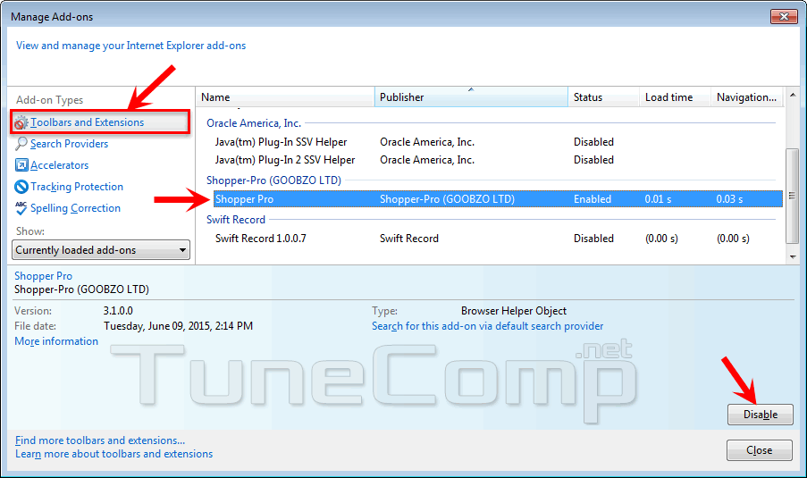Click the Swift Record group header
Image resolution: width=807 pixels, height=478 pixels.
[x=236, y=220]
